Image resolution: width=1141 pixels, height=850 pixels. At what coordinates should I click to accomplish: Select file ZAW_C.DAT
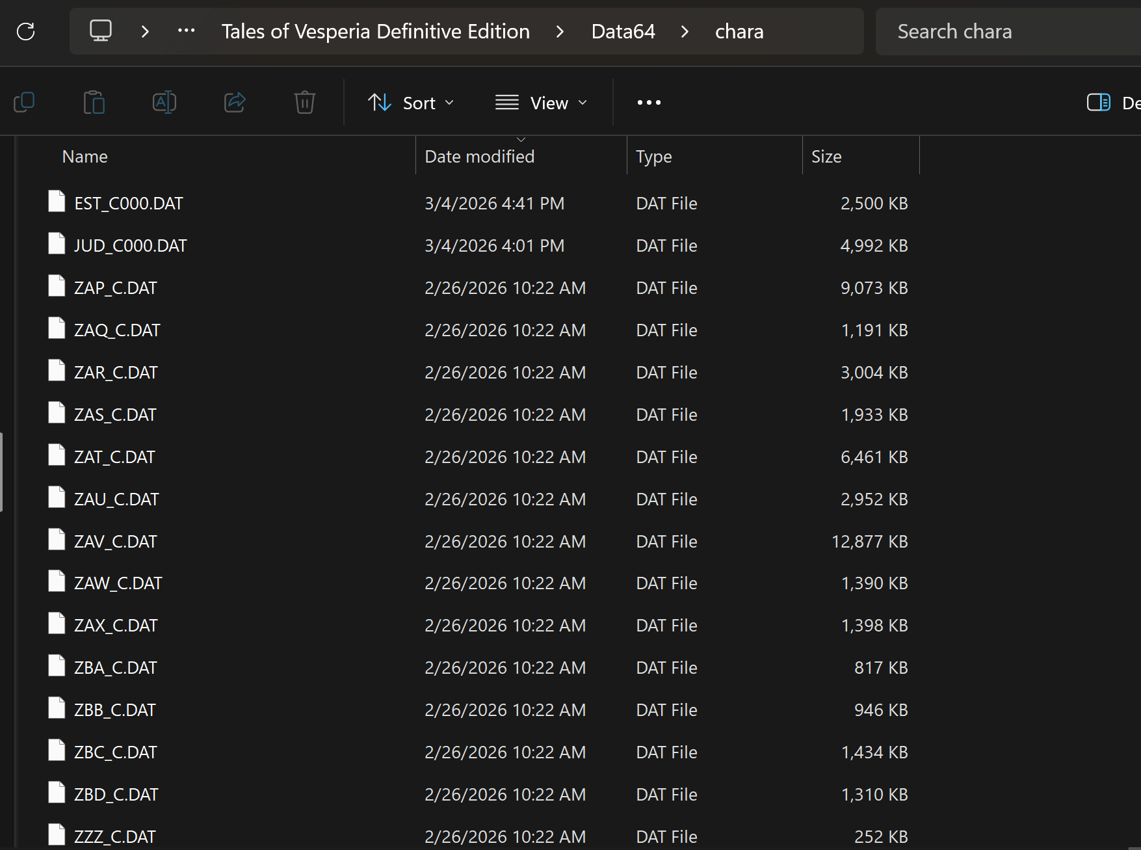118,583
